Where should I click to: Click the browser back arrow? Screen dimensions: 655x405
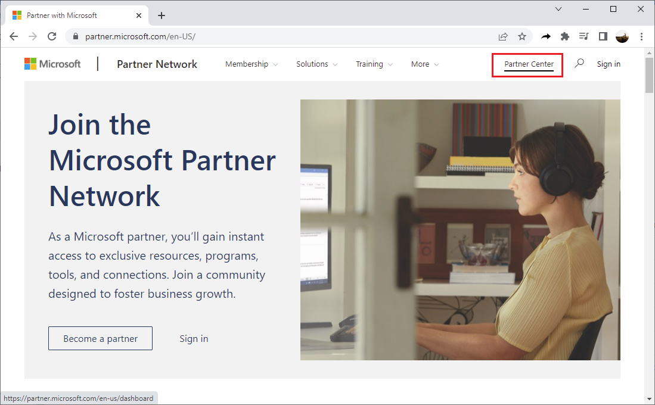pos(14,36)
